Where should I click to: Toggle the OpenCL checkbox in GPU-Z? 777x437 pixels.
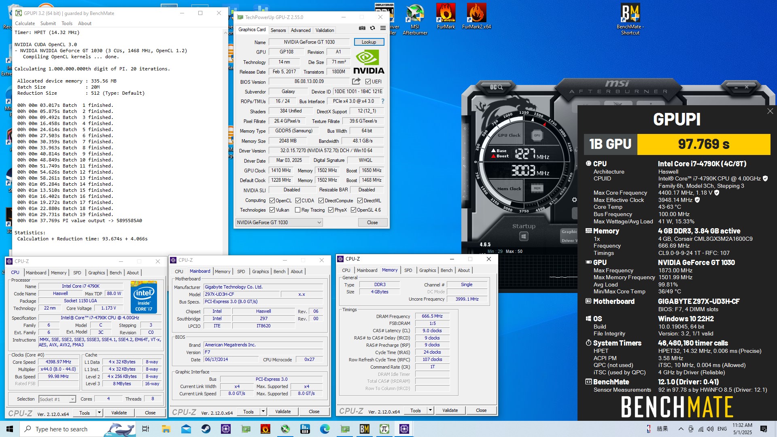coord(272,201)
